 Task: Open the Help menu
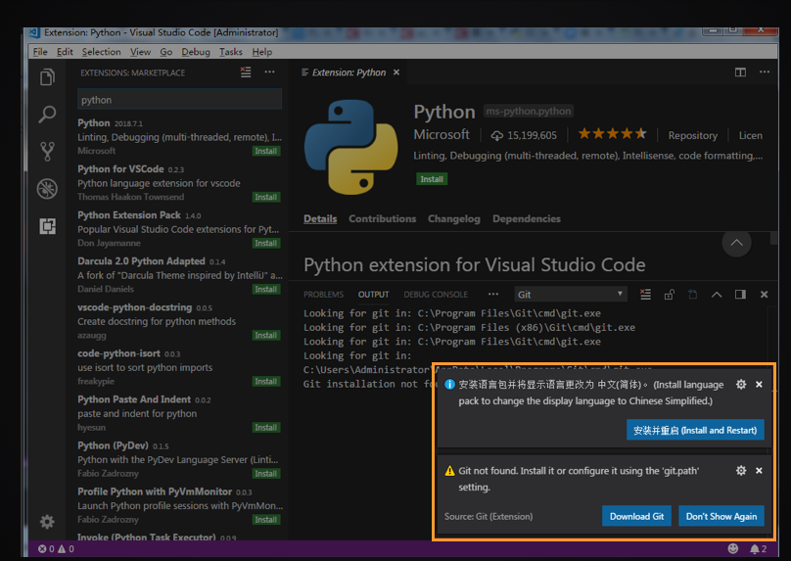pos(261,52)
